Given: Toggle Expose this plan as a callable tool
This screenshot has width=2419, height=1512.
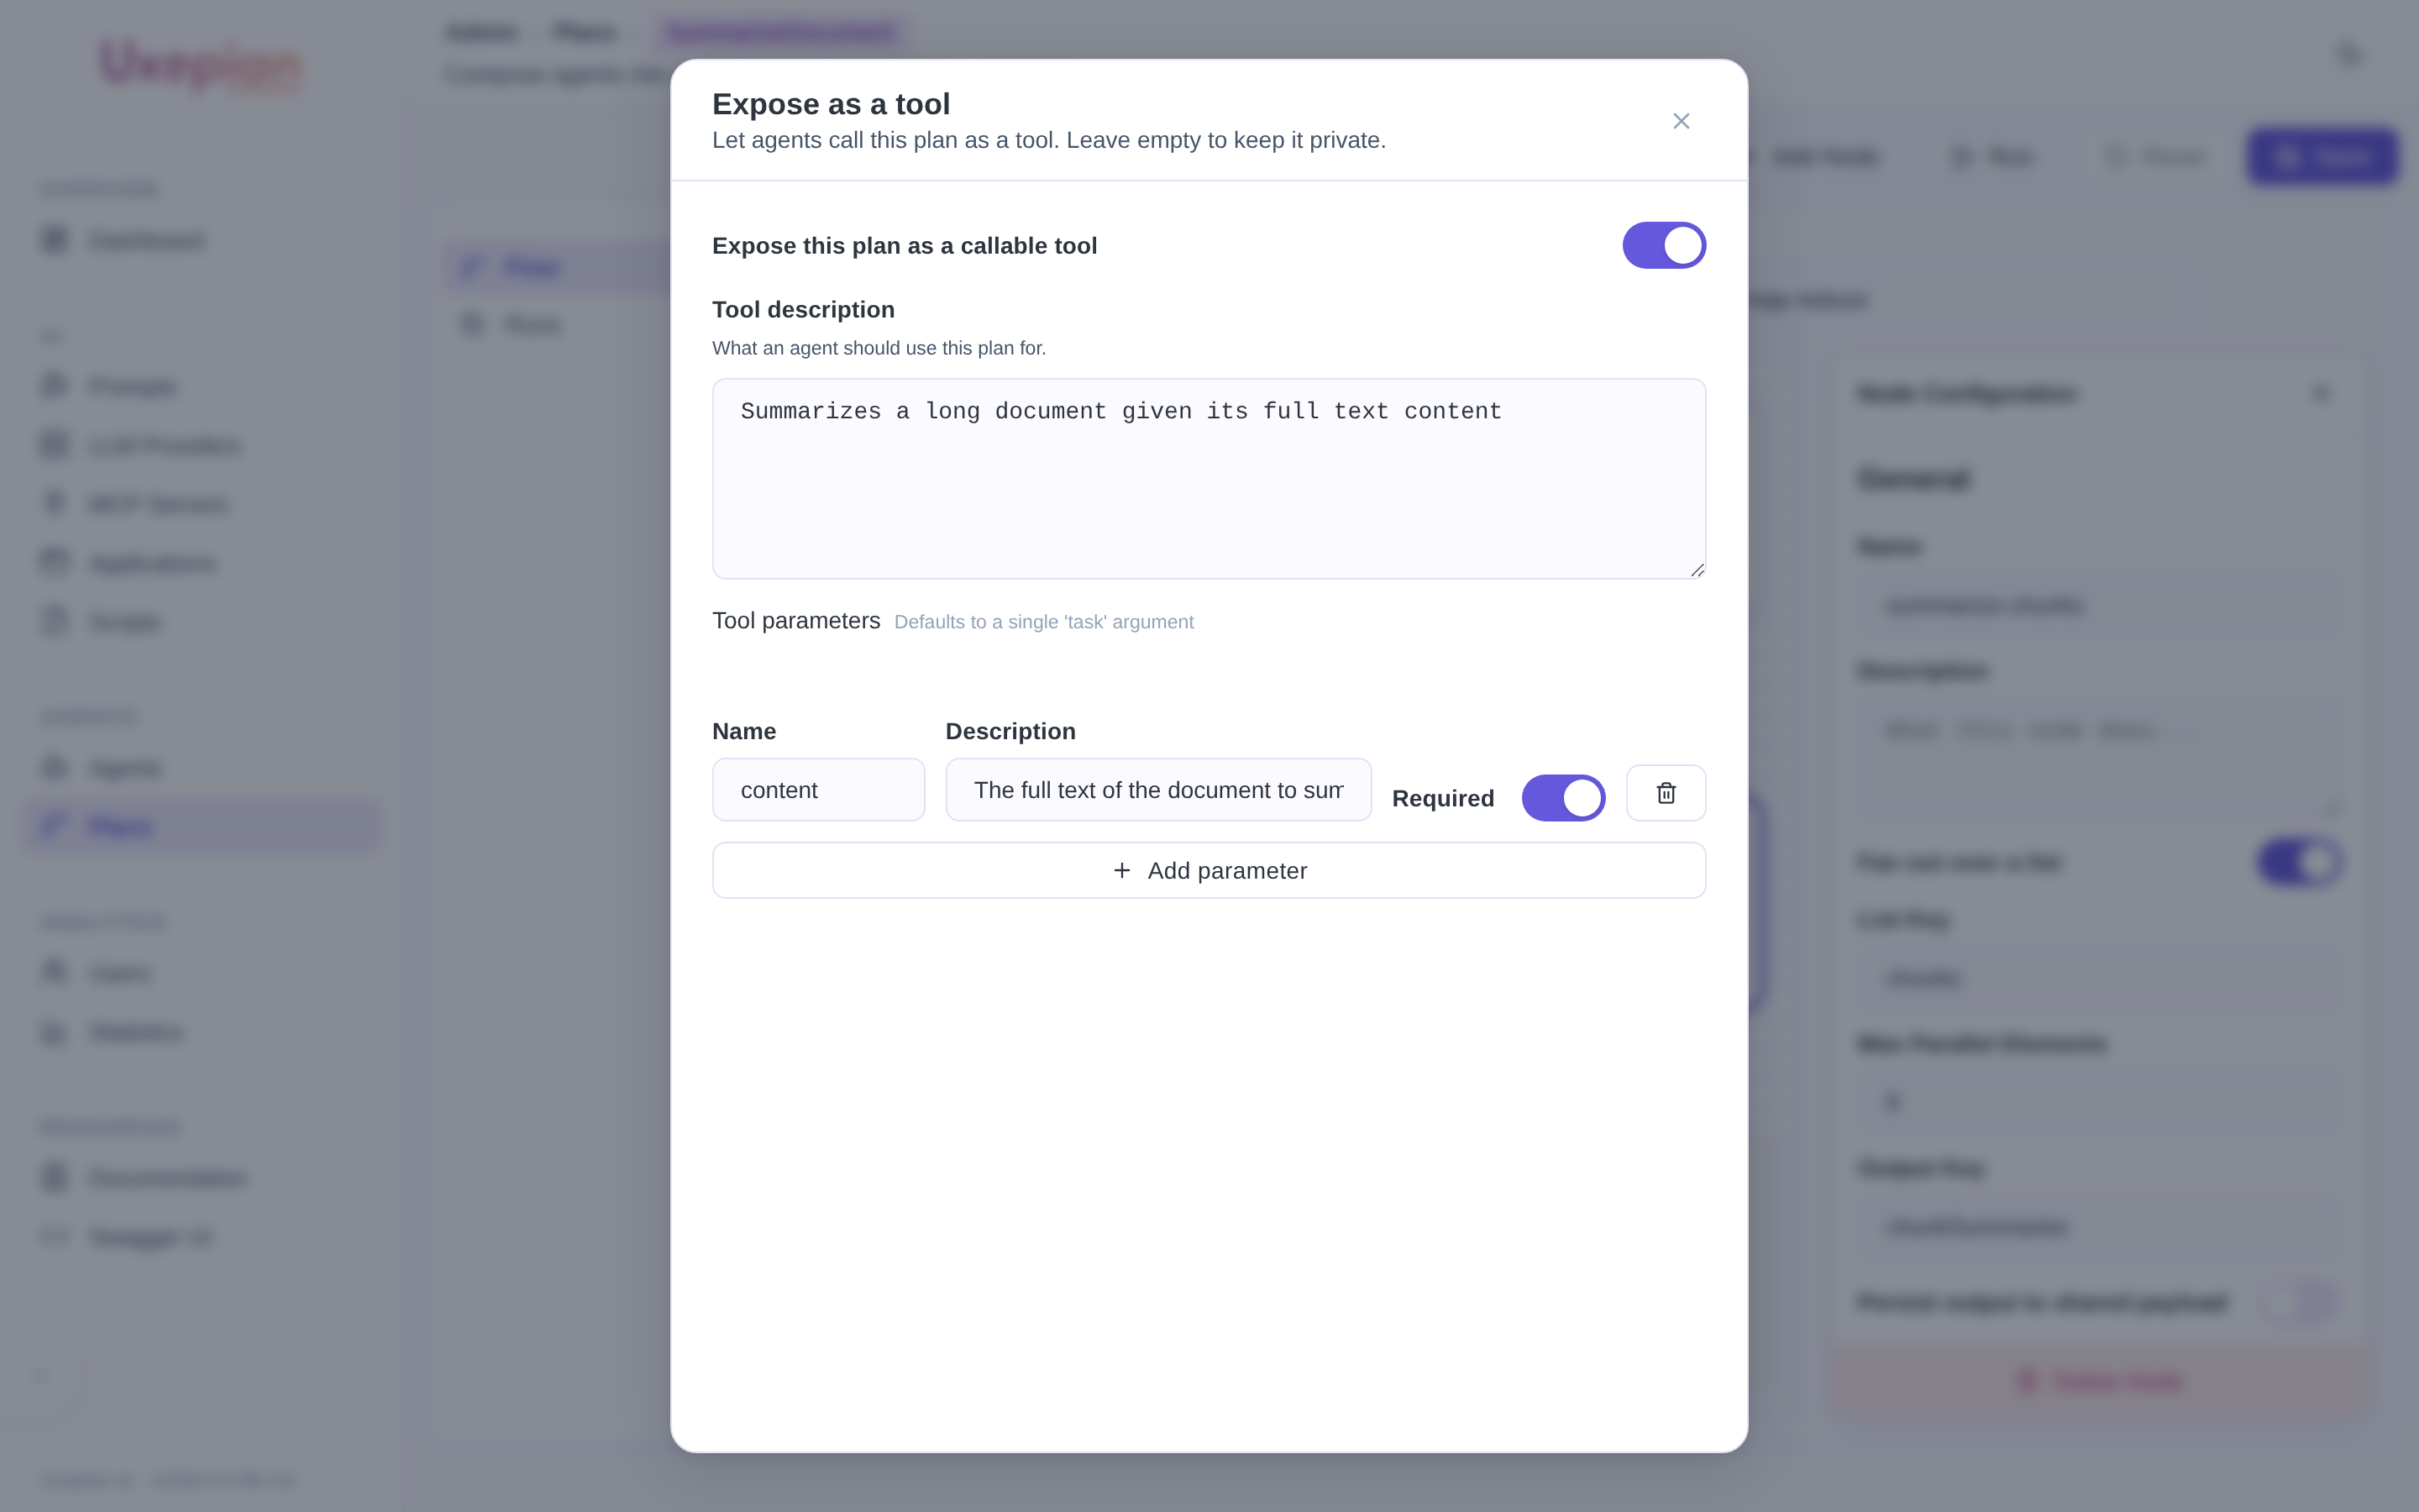Looking at the screenshot, I should tap(1663, 245).
